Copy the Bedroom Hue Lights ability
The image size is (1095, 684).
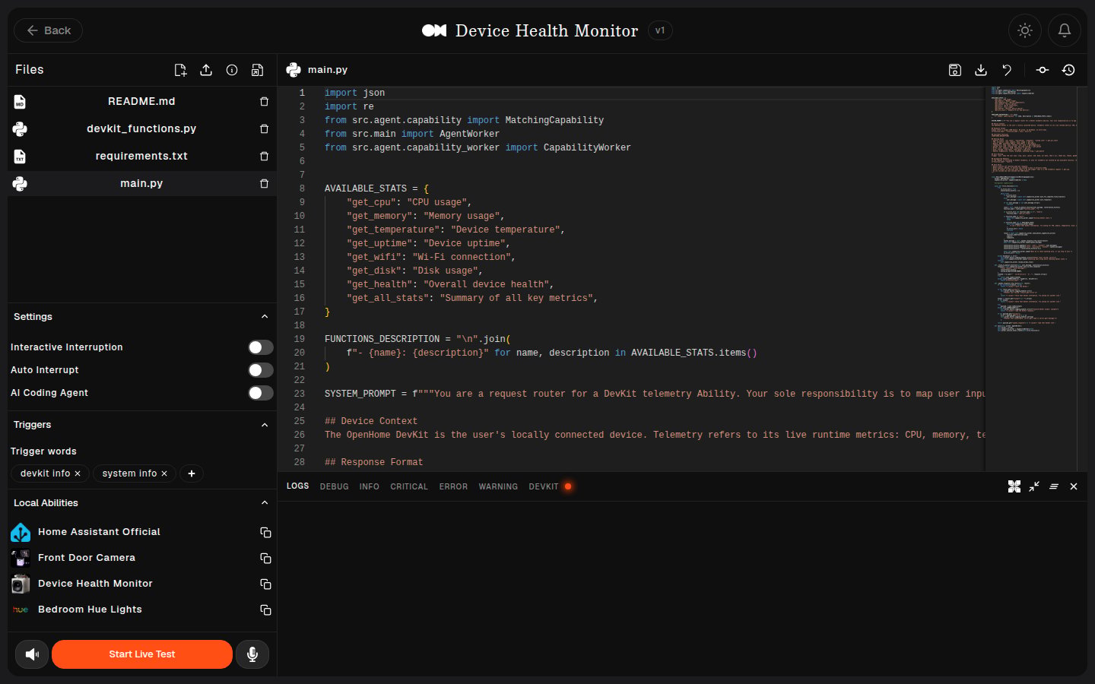click(265, 610)
